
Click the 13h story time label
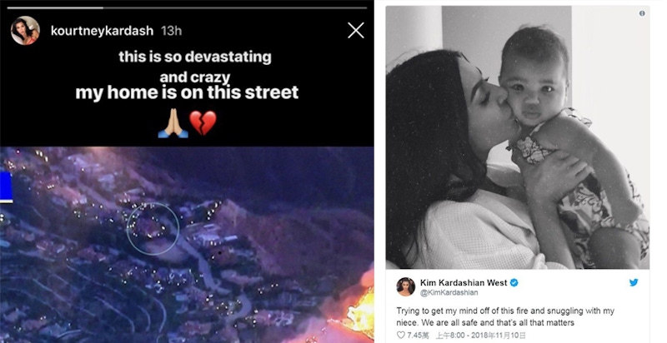tap(172, 31)
